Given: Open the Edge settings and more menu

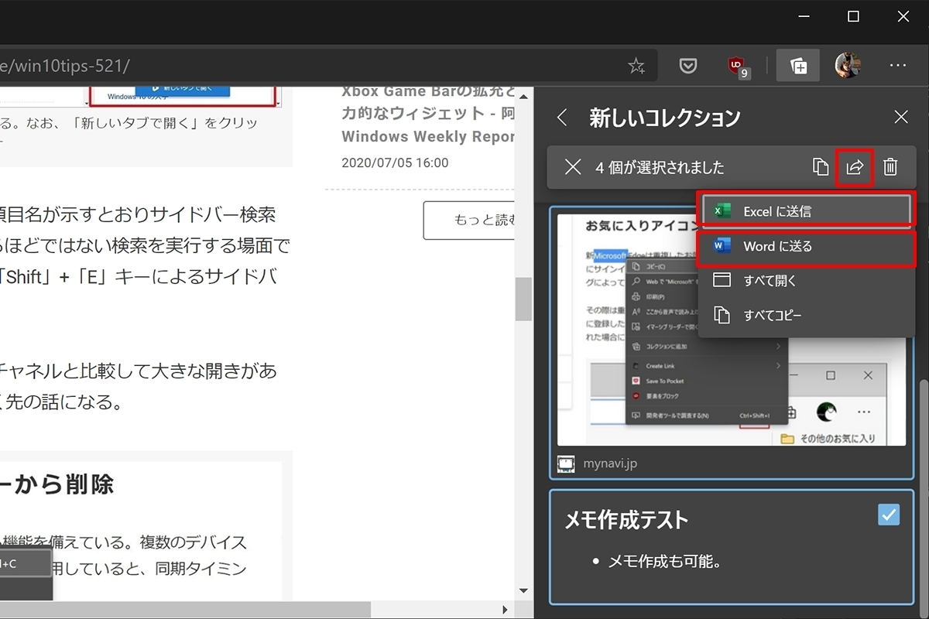Looking at the screenshot, I should 898,66.
